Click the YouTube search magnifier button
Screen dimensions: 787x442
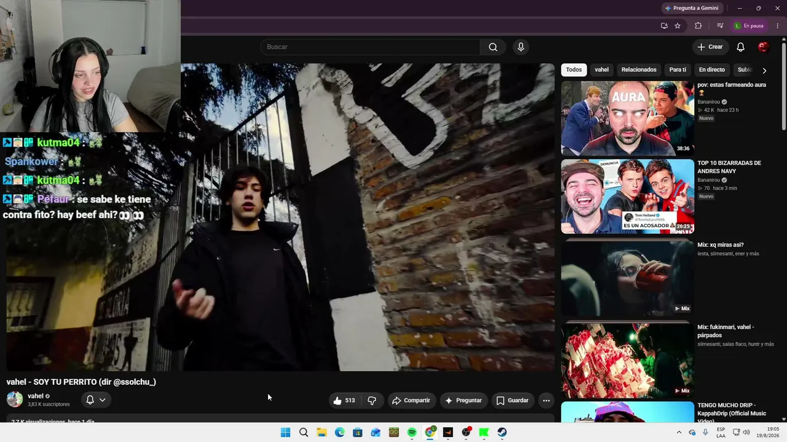(492, 47)
